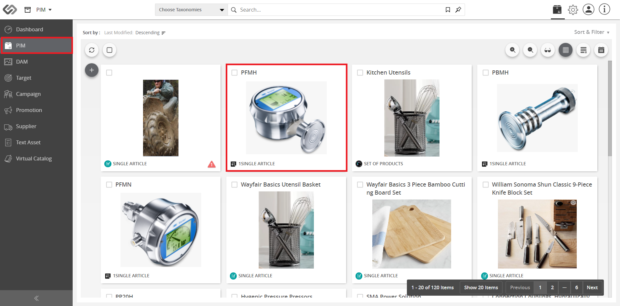The image size is (620, 306).
Task: Click the pagination ellipsis button
Action: coord(564,287)
